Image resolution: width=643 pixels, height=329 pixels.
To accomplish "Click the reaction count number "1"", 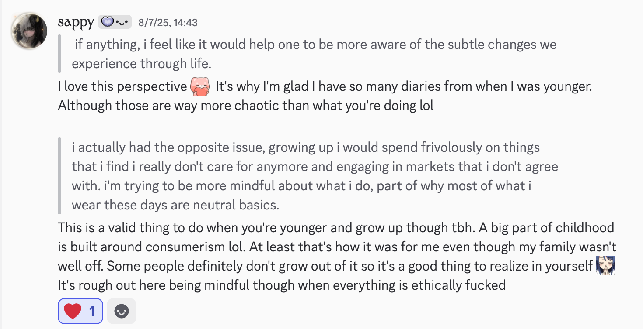I will (x=92, y=311).
